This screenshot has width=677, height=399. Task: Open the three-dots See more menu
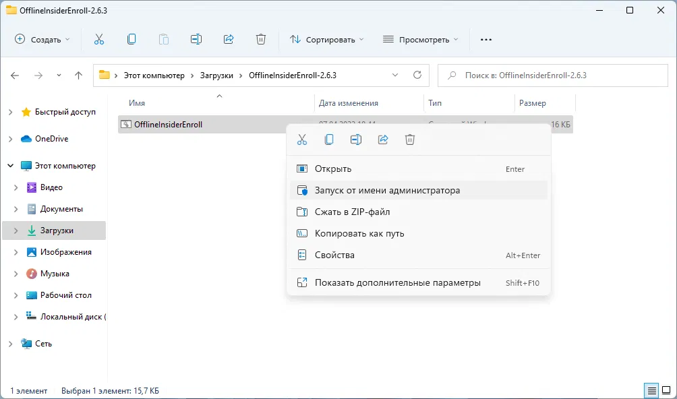click(x=486, y=39)
